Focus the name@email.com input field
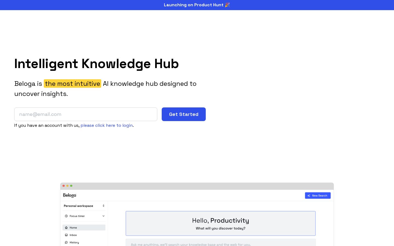This screenshot has width=394, height=246. coord(86,114)
